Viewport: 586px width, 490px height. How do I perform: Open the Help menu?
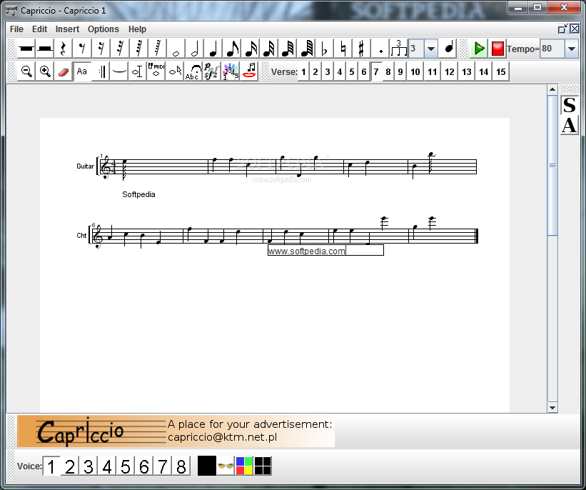coord(137,29)
